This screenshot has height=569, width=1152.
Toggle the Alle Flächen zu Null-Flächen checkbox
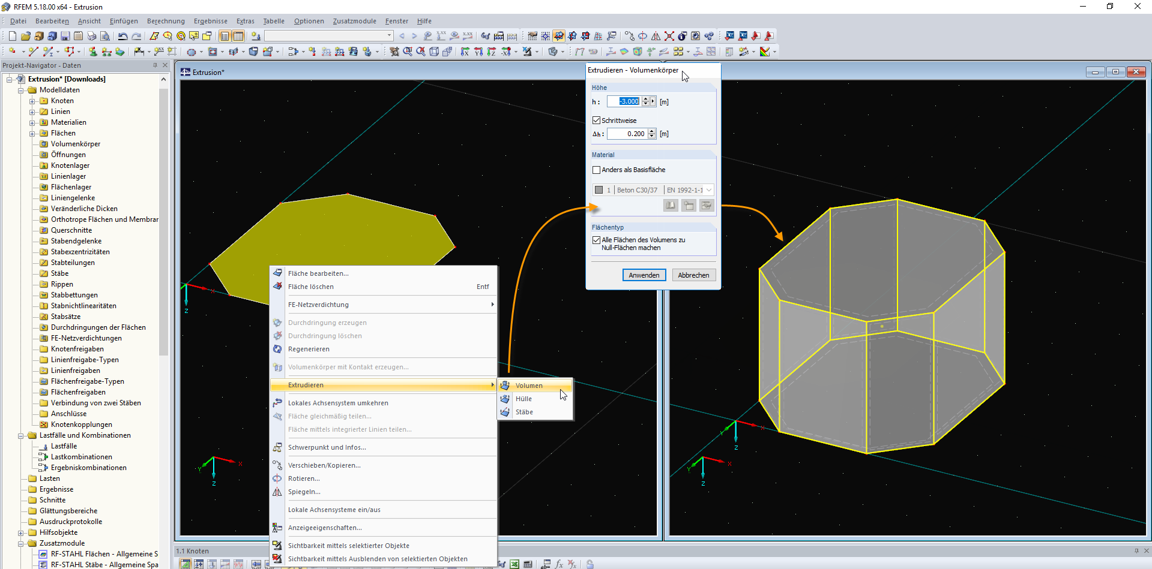596,240
